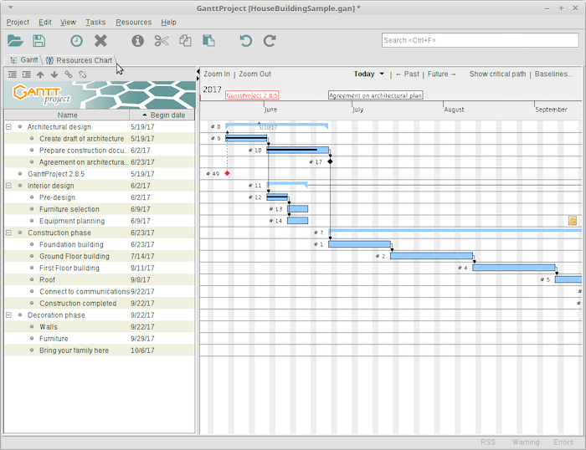Open a project with the folder icon
Screen dimensions: 586x450
click(15, 40)
